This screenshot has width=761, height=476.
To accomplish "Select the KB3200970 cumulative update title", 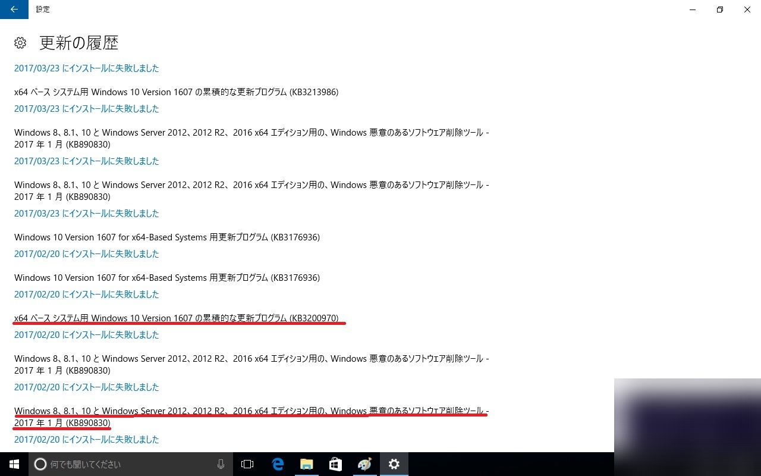I will [177, 318].
